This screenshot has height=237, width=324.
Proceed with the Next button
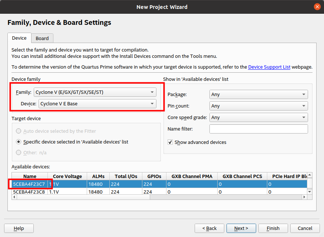[241, 228]
